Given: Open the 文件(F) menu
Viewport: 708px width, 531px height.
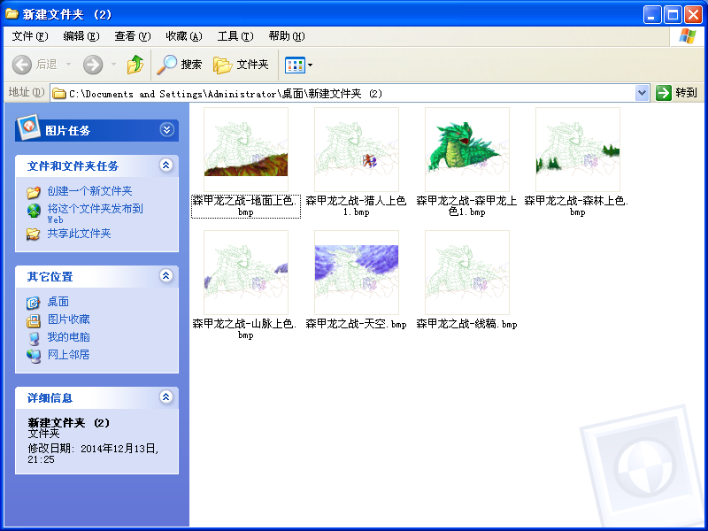Looking at the screenshot, I should (x=30, y=36).
